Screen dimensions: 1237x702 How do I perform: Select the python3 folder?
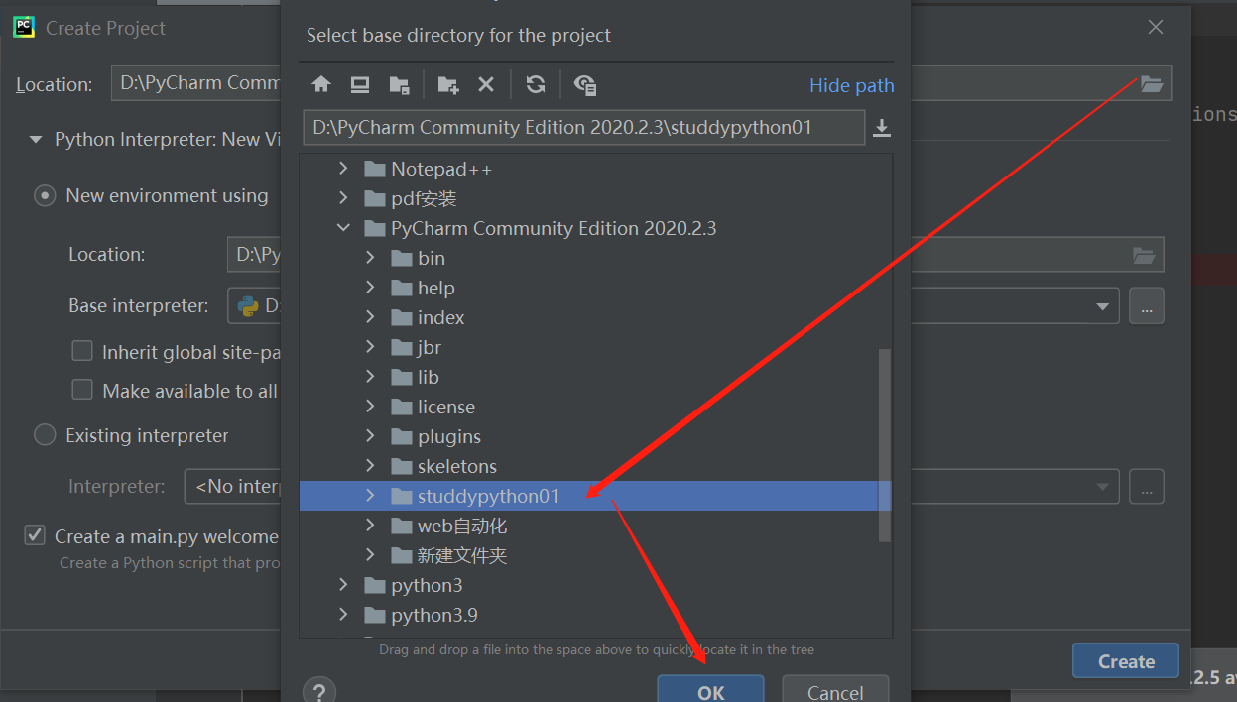[414, 586]
